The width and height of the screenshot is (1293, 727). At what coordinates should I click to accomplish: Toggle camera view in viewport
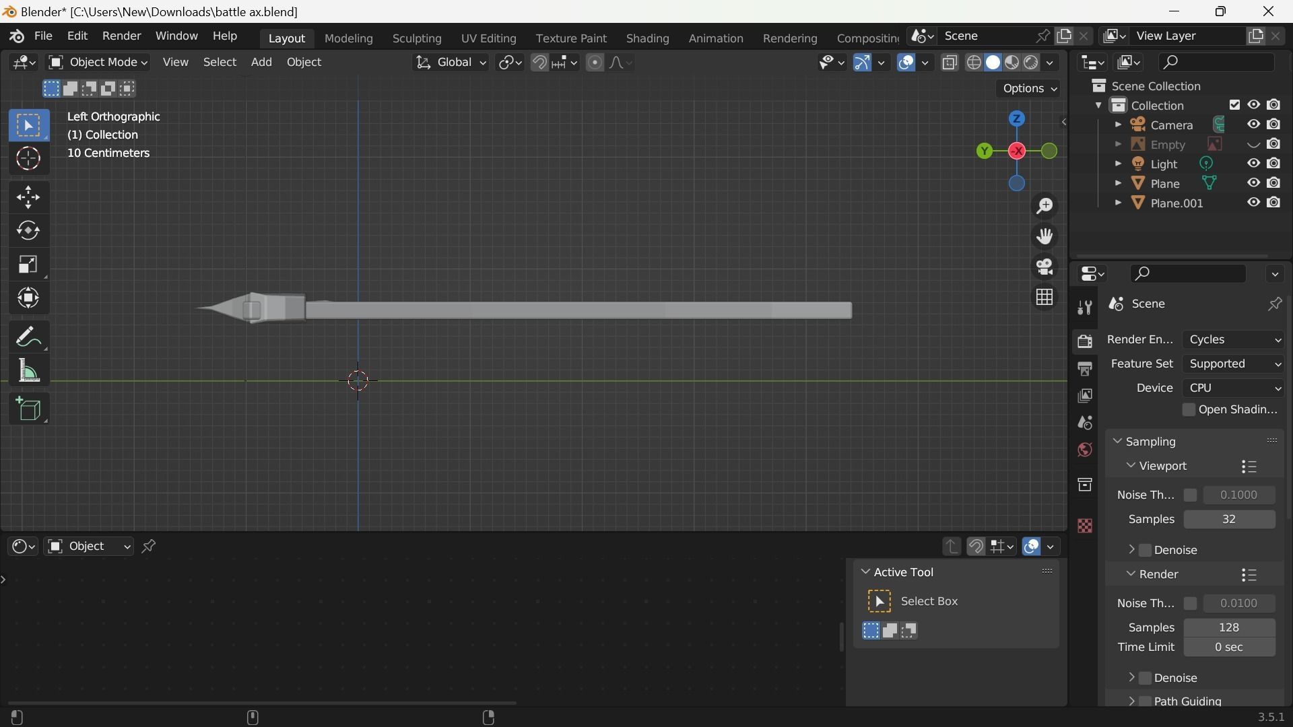(x=1045, y=267)
